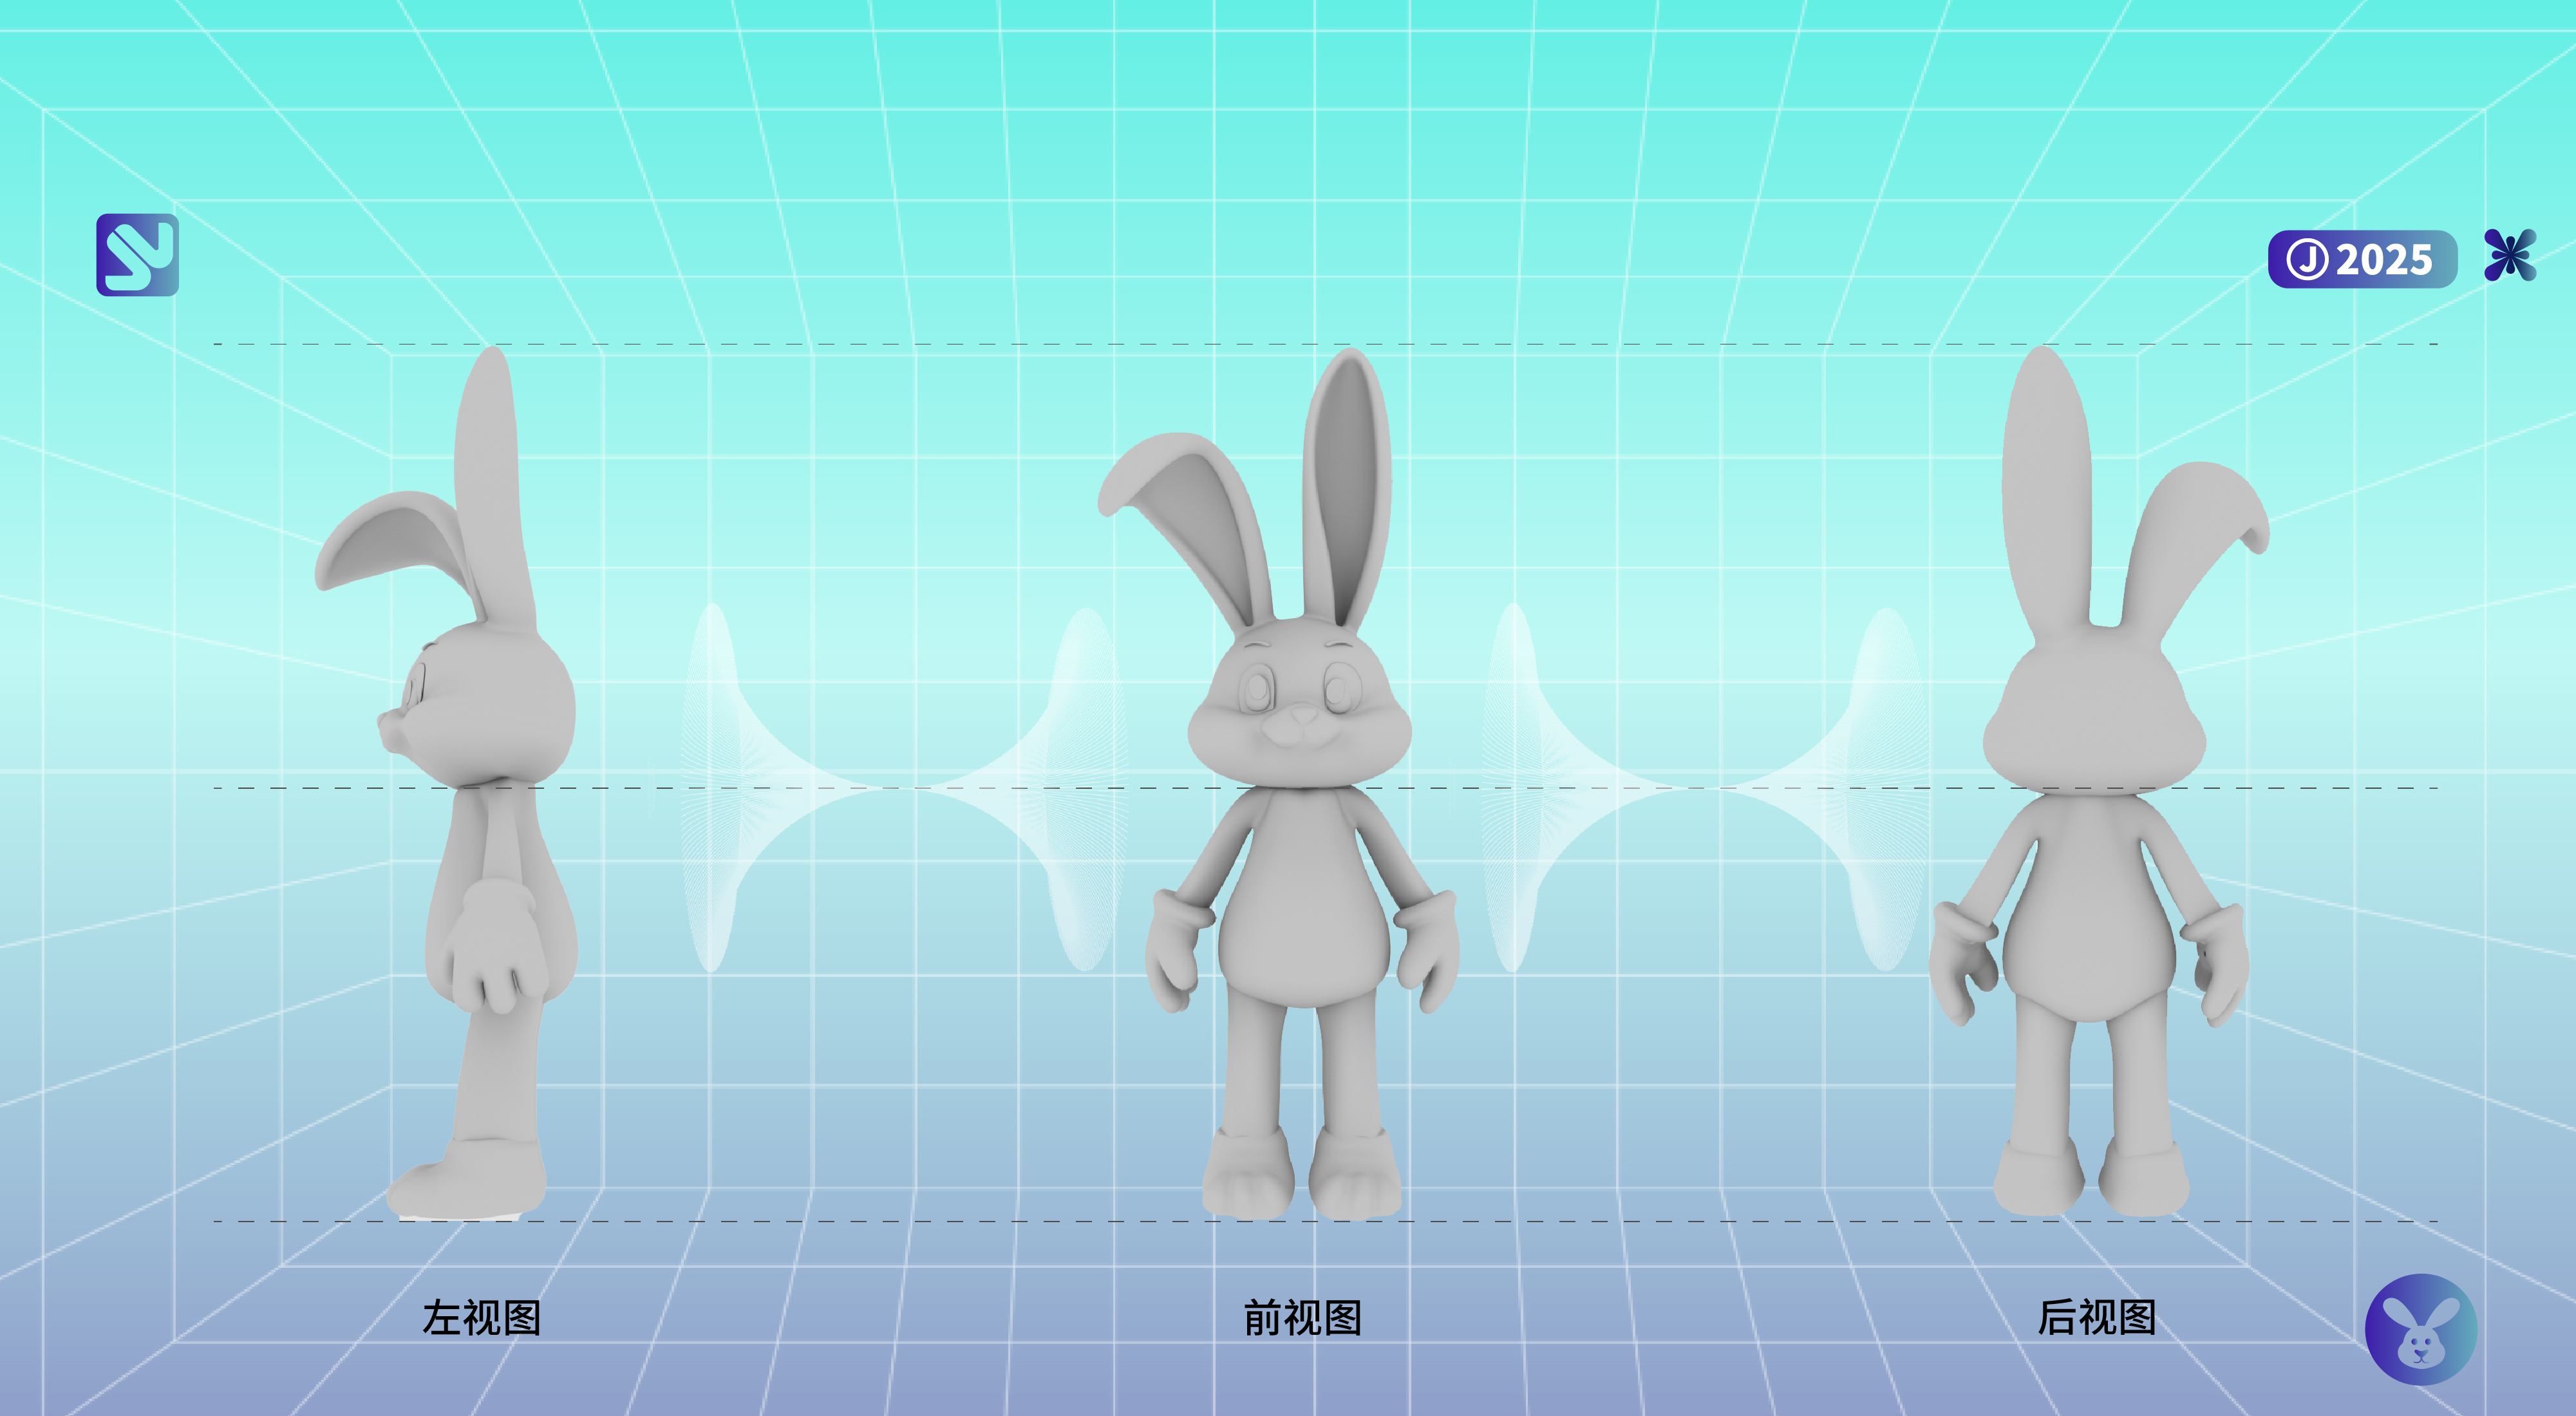This screenshot has height=1416, width=2576.
Task: Click the purple S logo icon
Action: (137, 255)
